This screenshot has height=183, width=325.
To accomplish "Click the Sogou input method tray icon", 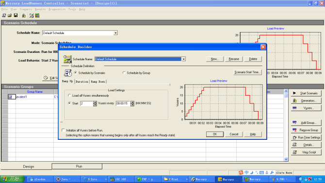I will click(x=241, y=172).
